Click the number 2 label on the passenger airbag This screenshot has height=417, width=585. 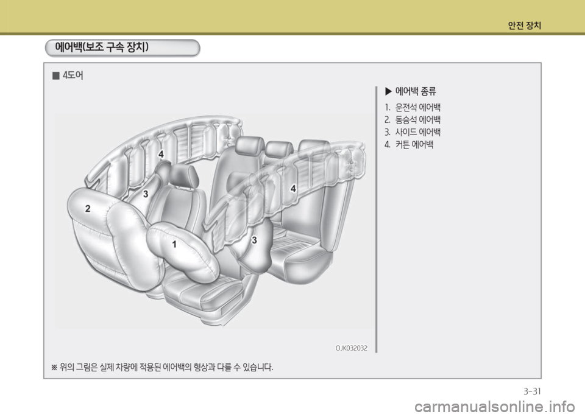[x=88, y=208]
